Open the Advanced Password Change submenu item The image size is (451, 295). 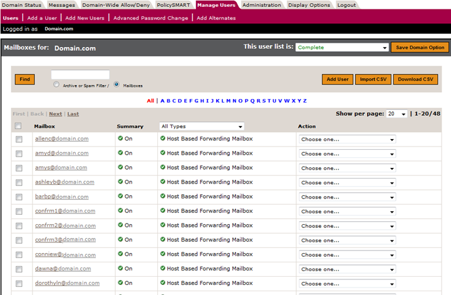pyautogui.click(x=150, y=18)
